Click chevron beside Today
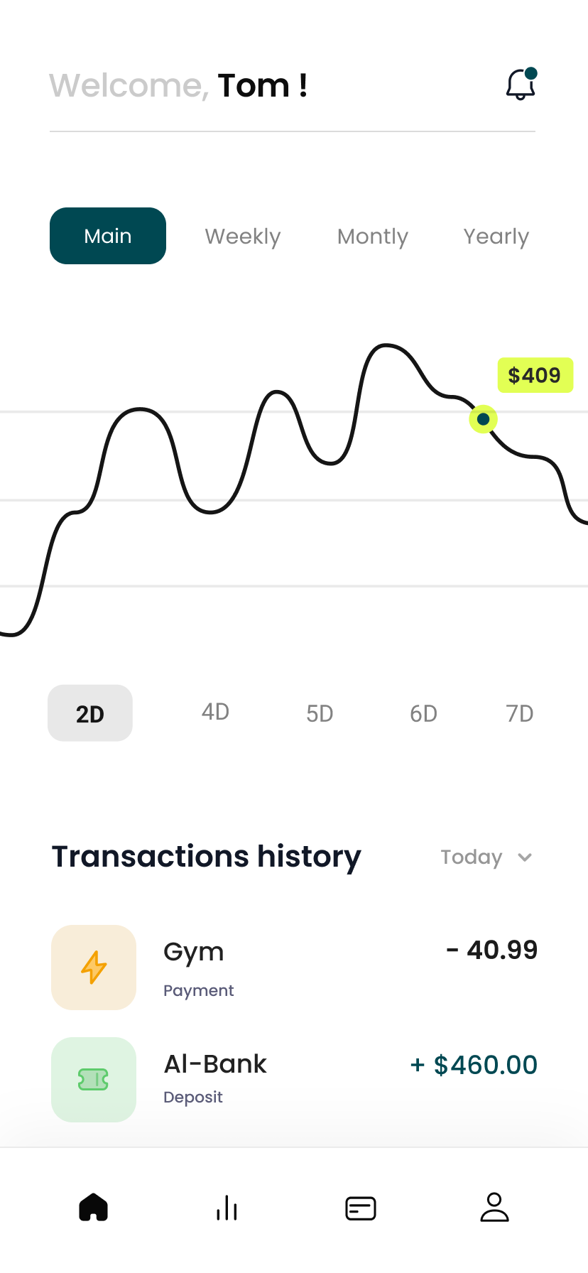The height and width of the screenshot is (1273, 588). [x=525, y=857]
